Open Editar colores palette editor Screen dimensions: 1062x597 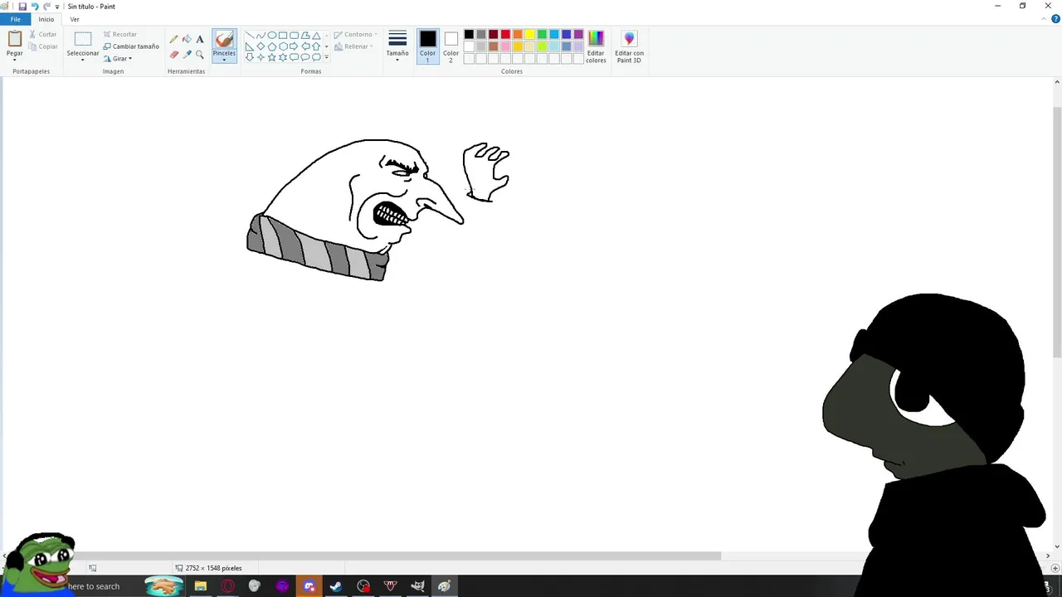click(x=596, y=47)
